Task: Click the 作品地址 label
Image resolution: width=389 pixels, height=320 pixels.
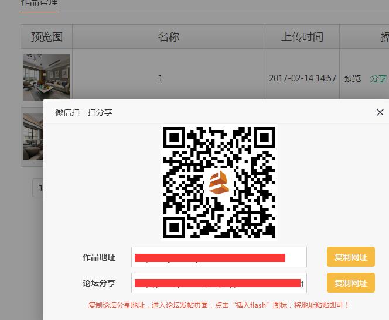Action: point(99,257)
